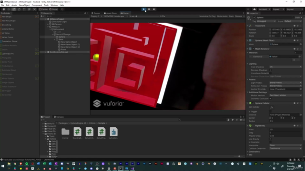Toggle Dynamic Occlusion checkbox
This screenshot has width=305, height=171.
270,99
